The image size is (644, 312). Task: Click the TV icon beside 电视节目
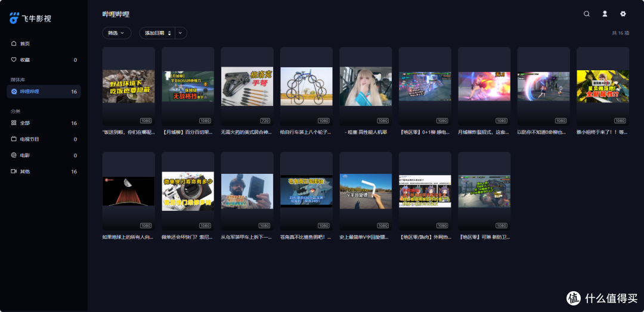(14, 139)
